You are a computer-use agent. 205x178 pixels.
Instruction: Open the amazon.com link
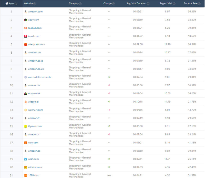[x=35, y=12]
